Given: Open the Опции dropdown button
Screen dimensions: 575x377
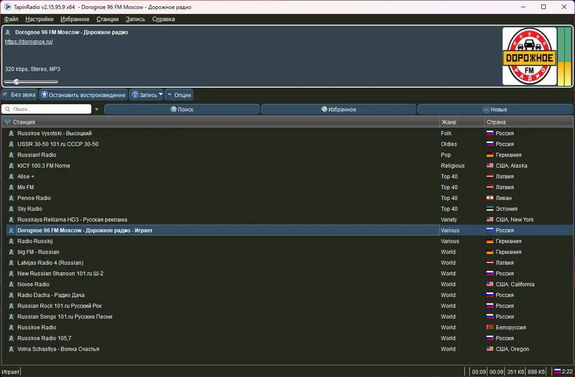Looking at the screenshot, I should point(179,95).
